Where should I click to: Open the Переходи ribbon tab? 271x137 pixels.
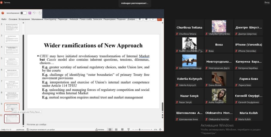pyautogui.click(x=63, y=19)
